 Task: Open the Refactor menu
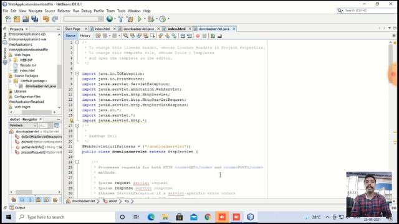tap(64, 11)
